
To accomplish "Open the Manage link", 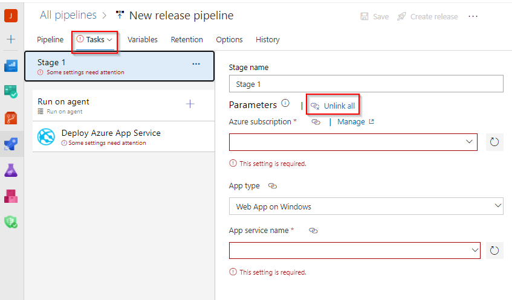I will [x=355, y=122].
